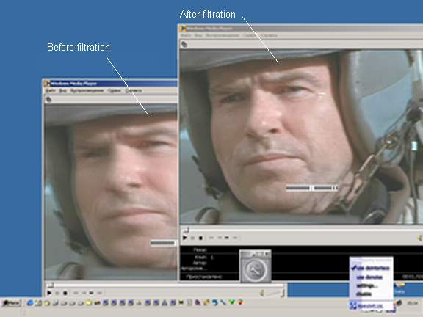
Task: Play the video in the left player window
Action: point(49,293)
